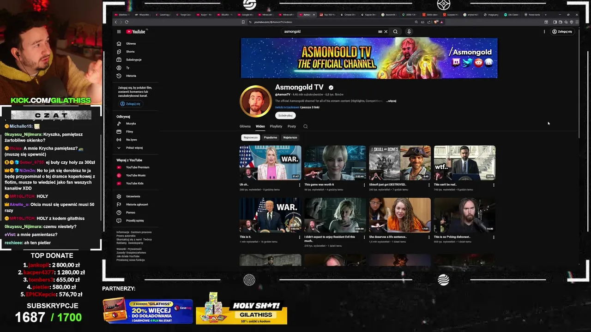This screenshot has height=332, width=591.
Task: Open Historia in the sidebar
Action: pyautogui.click(x=131, y=76)
